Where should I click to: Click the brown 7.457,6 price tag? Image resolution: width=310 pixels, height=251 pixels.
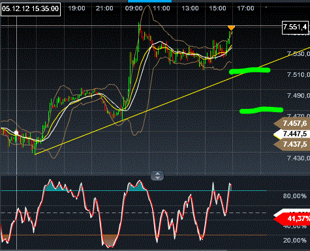point(292,123)
